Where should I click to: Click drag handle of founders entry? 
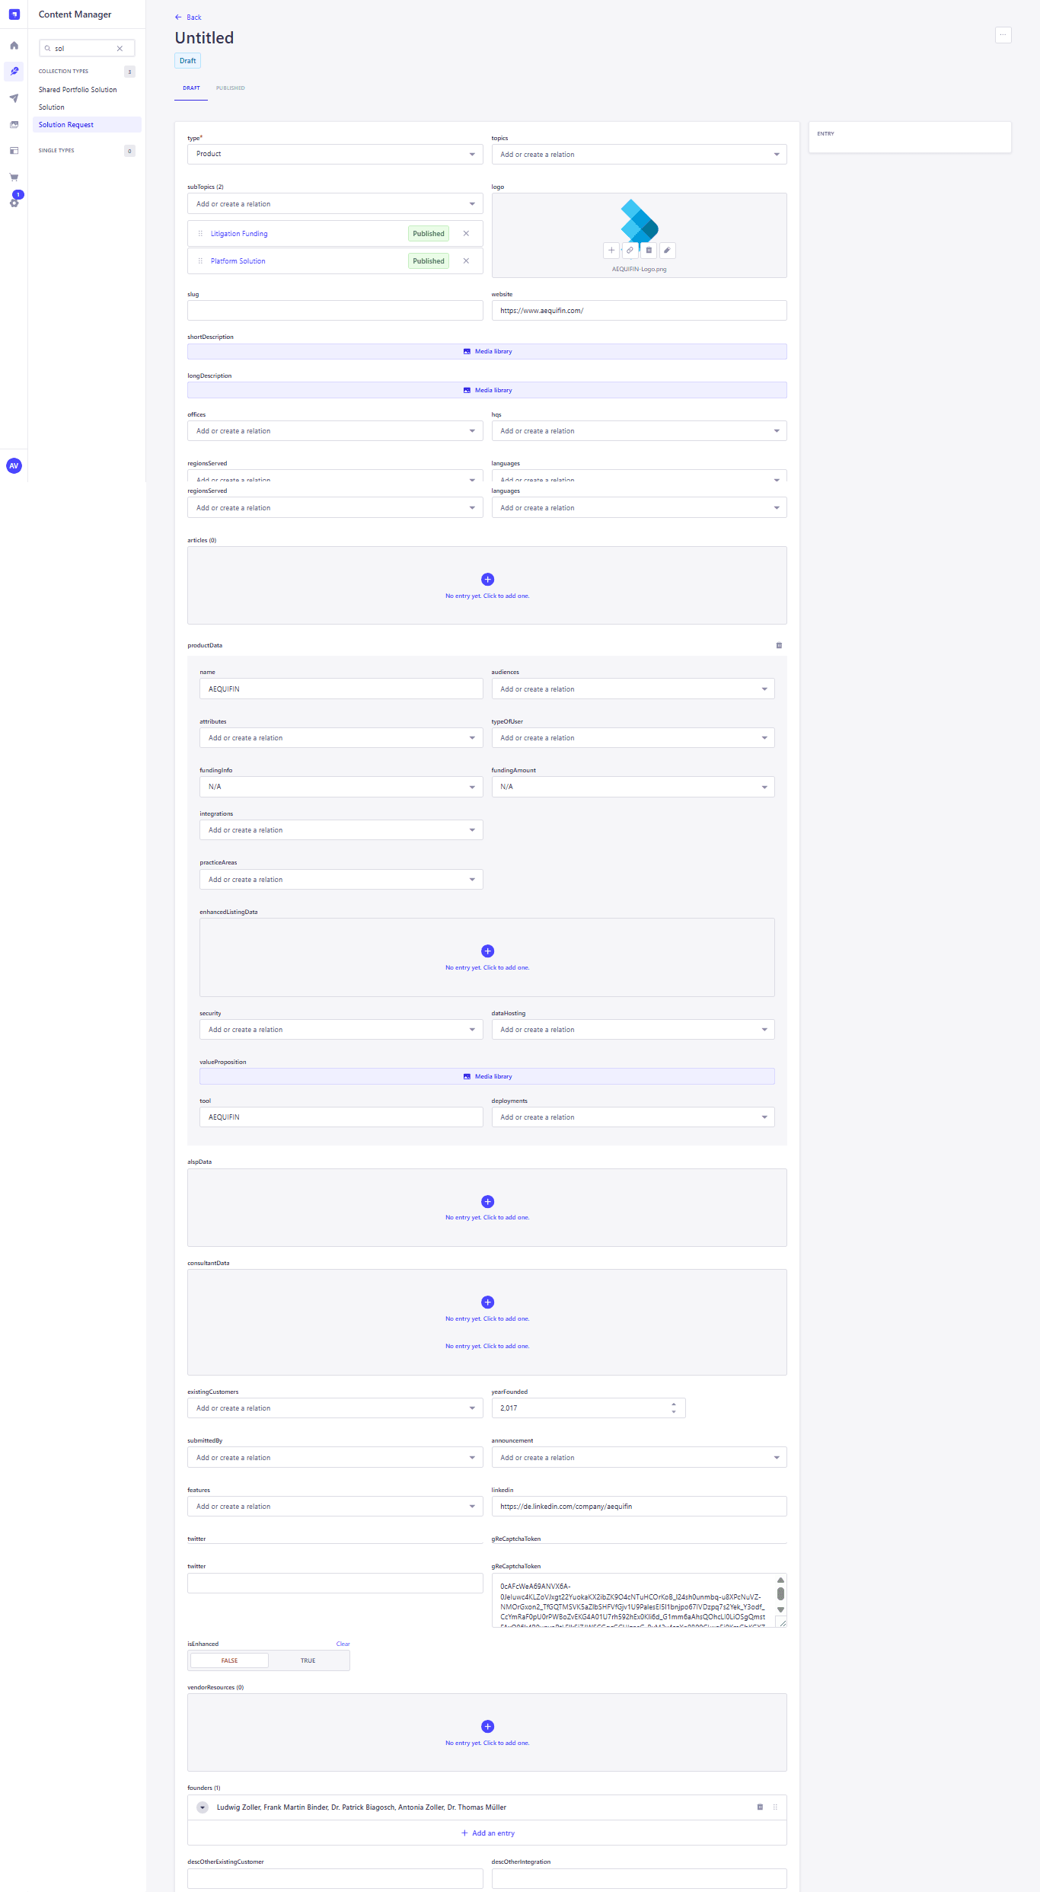pos(775,1807)
